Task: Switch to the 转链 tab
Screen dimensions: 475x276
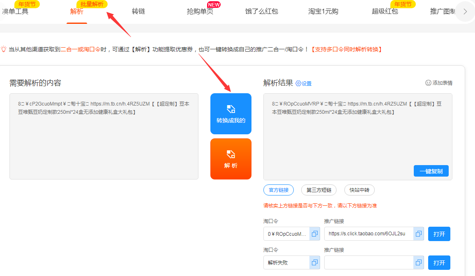Action: (138, 11)
